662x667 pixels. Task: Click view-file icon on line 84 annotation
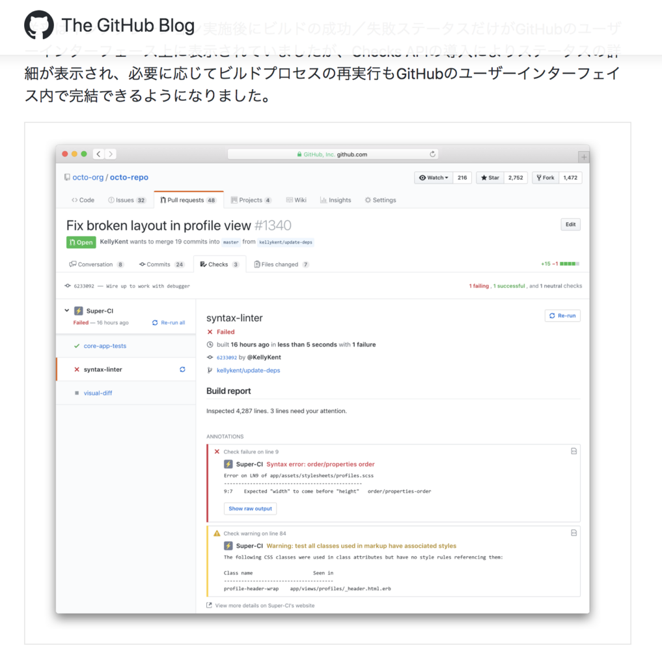point(573,533)
